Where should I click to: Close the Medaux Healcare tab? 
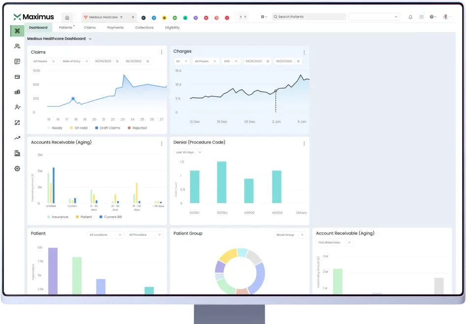click(132, 17)
